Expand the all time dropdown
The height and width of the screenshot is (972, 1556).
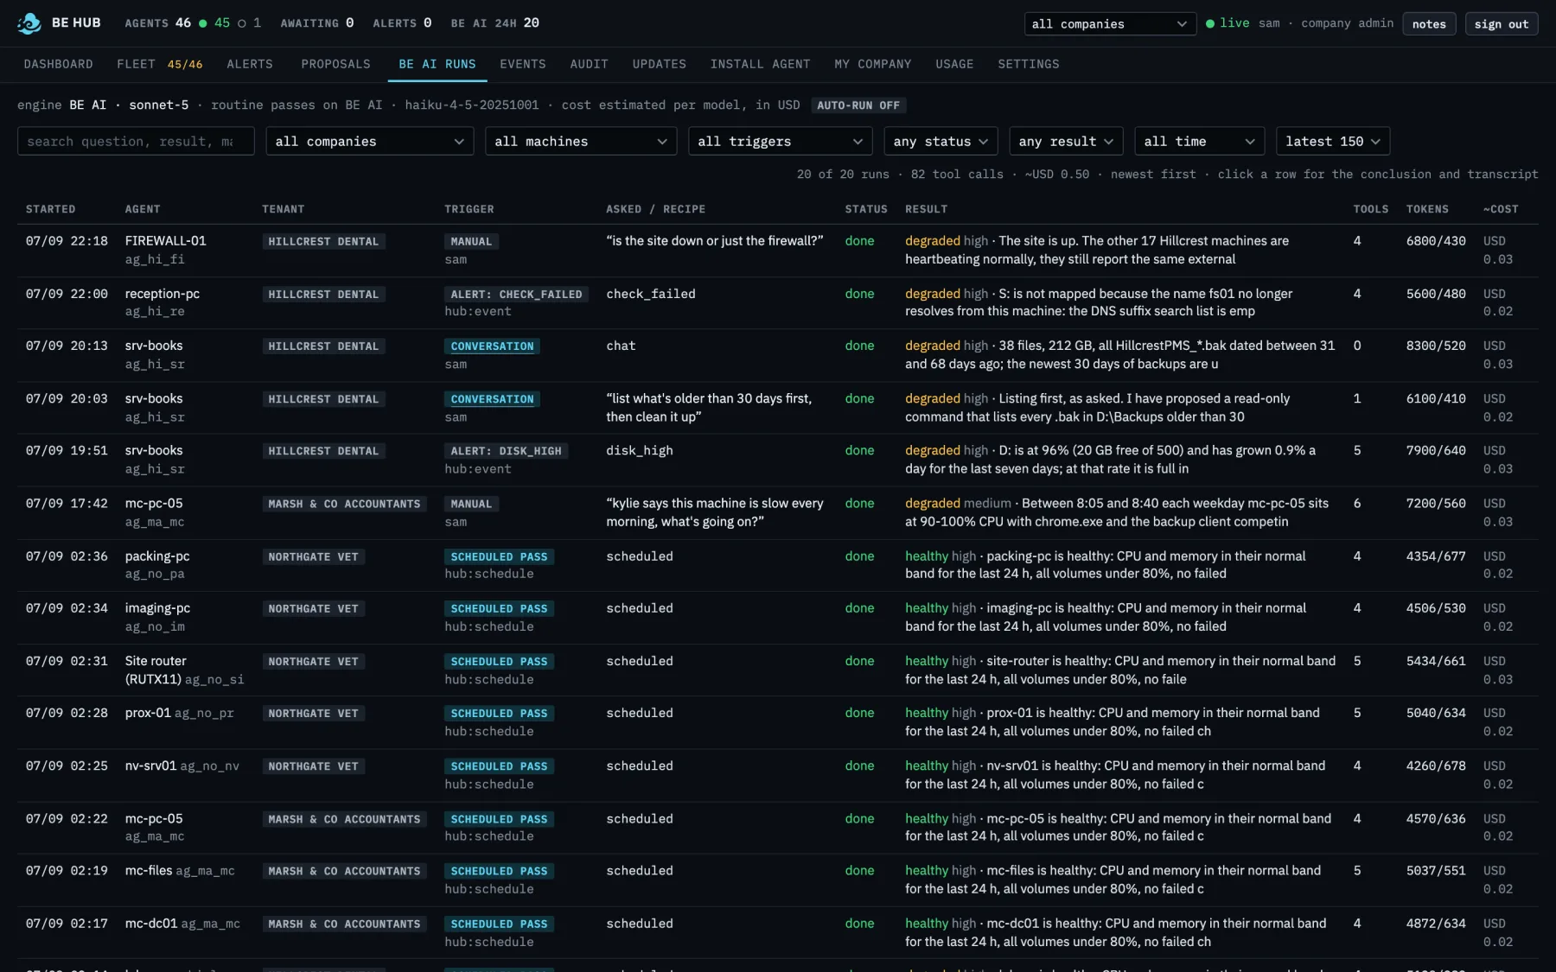point(1199,141)
